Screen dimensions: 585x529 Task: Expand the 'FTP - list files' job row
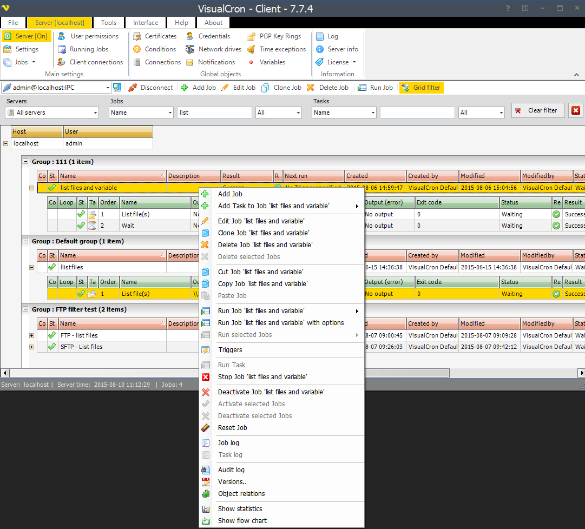(x=32, y=335)
